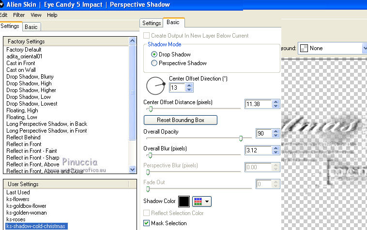Select Floating, Low preset
The image size is (367, 230).
coord(22,117)
